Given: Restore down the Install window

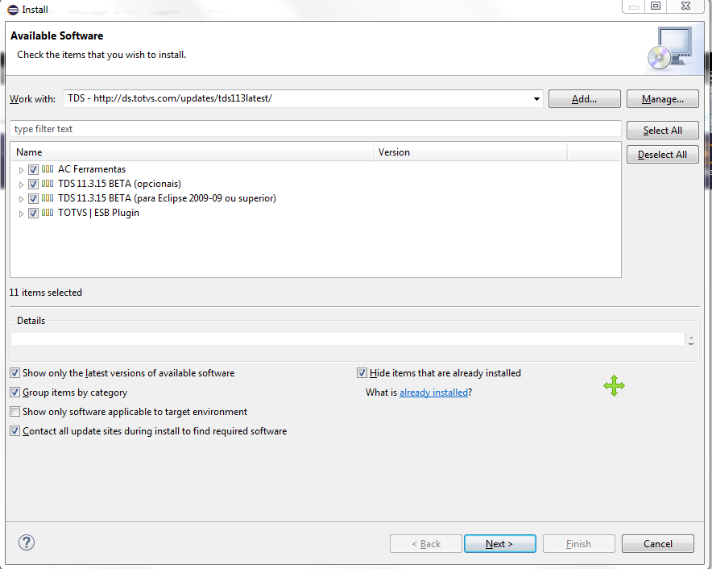Looking at the screenshot, I should [656, 6].
